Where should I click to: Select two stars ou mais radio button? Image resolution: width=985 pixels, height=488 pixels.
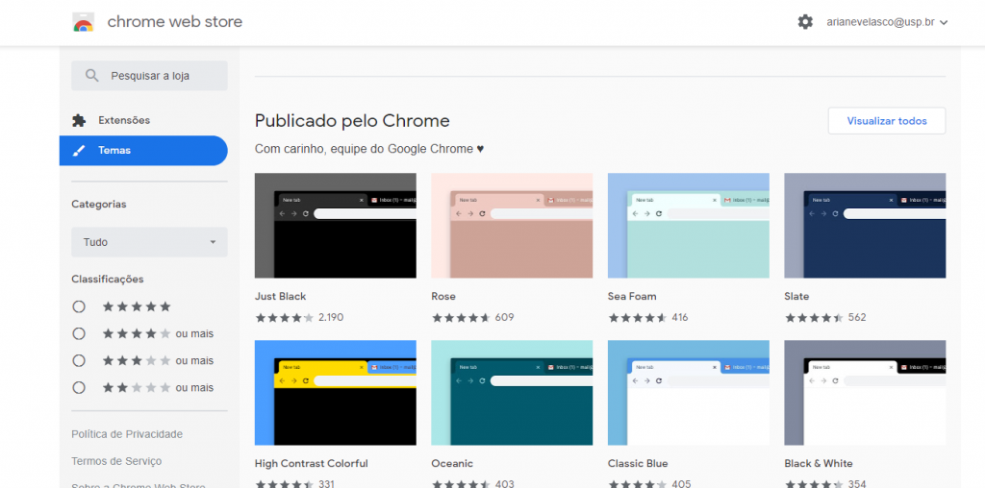[x=79, y=388]
